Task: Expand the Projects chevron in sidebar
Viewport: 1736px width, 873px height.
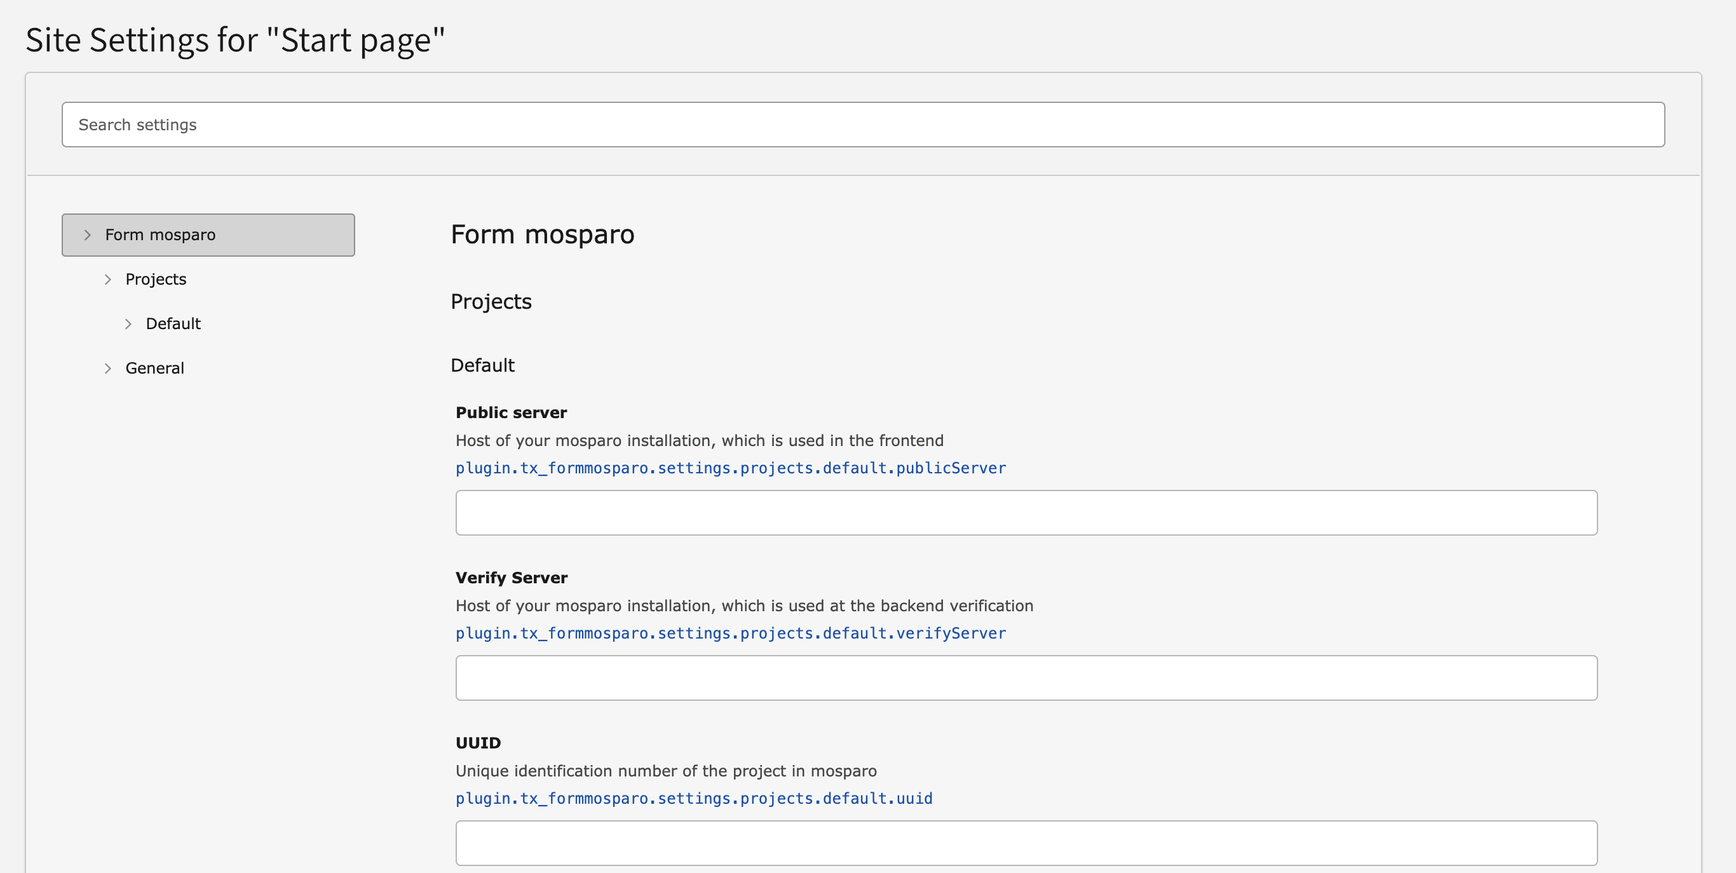Action: pos(109,279)
